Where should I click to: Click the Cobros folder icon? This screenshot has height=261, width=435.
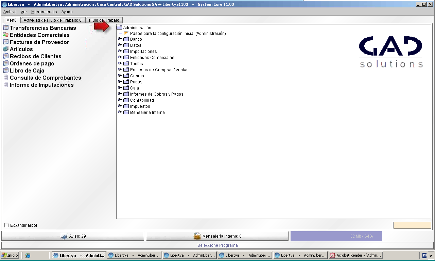click(x=126, y=76)
